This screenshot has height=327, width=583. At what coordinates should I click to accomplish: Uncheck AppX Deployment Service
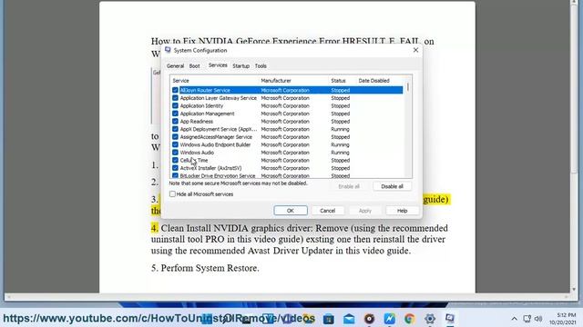click(175, 129)
